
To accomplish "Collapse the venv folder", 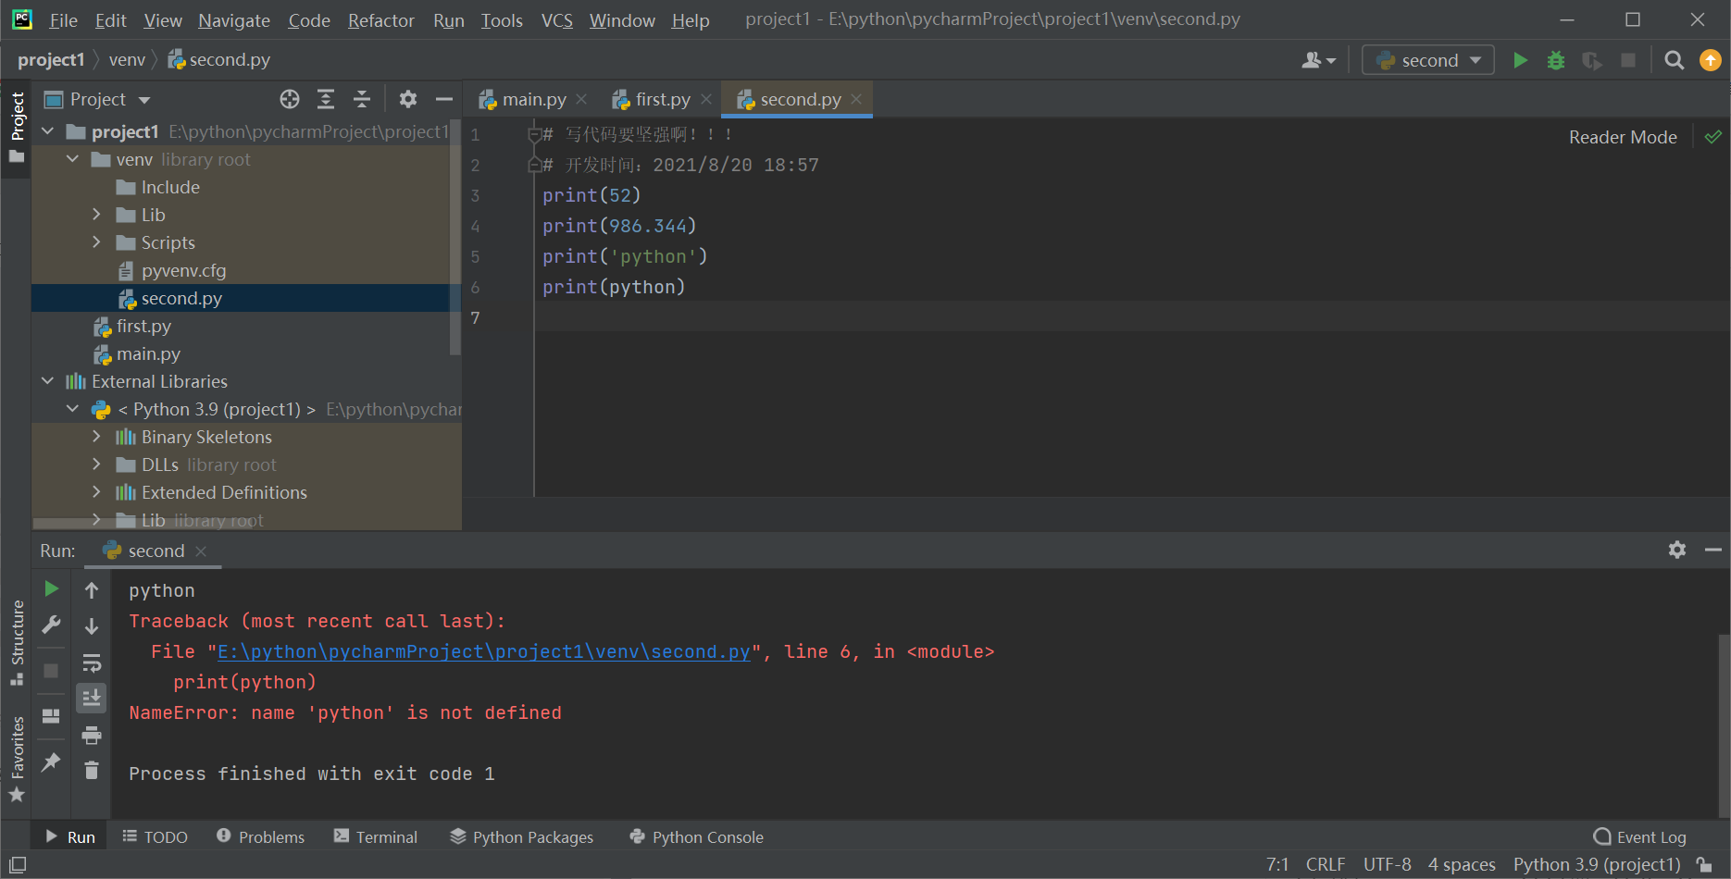I will tap(73, 159).
